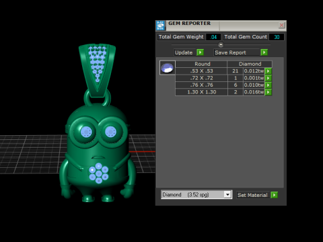
Task: Click the gem count 6 cell
Action: [x=236, y=85]
